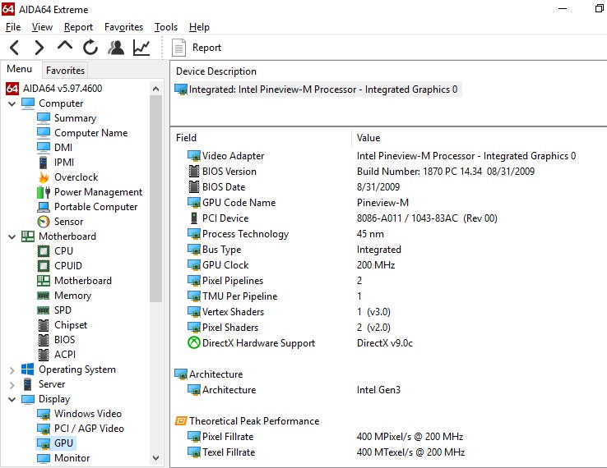Open Windows Video page
This screenshot has height=468, width=607.
point(79,414)
